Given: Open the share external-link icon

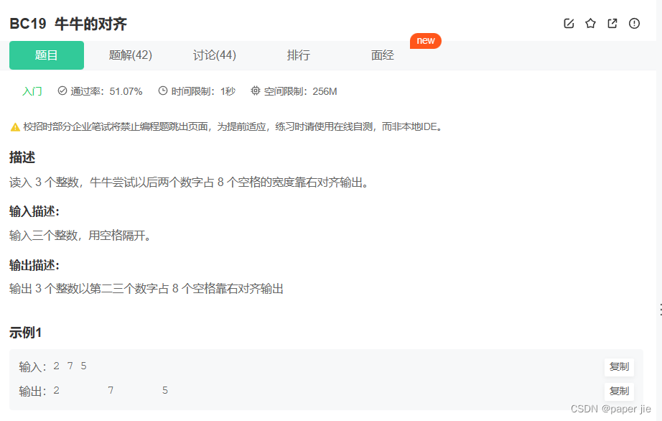Looking at the screenshot, I should click(612, 24).
